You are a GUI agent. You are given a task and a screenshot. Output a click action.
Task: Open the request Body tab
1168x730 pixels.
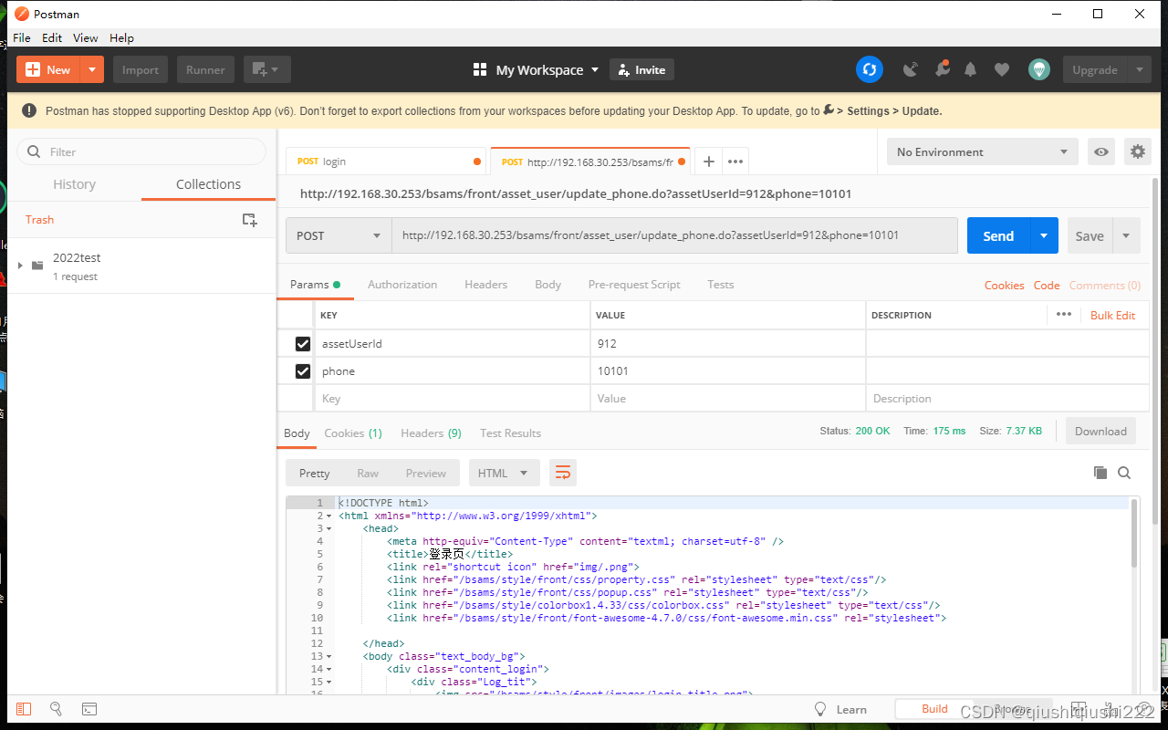[x=547, y=285]
